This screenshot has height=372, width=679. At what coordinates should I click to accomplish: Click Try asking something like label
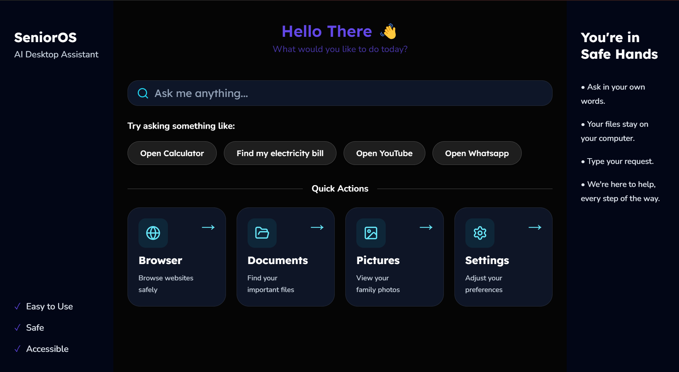pyautogui.click(x=181, y=126)
